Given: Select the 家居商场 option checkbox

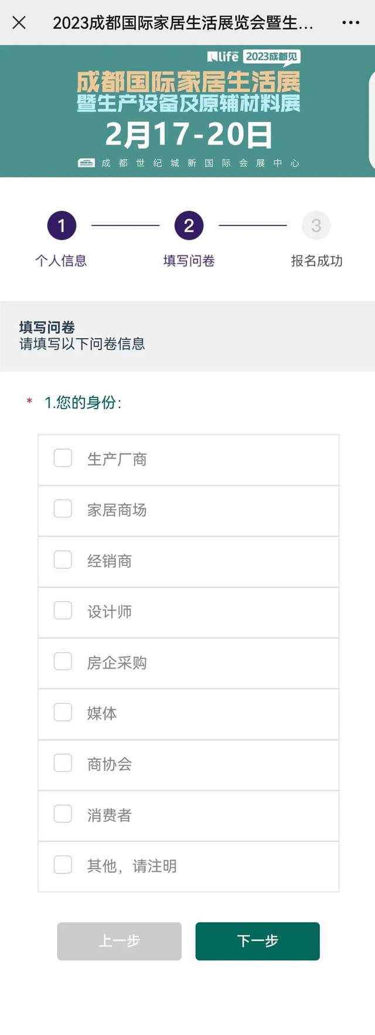Looking at the screenshot, I should 63,509.
